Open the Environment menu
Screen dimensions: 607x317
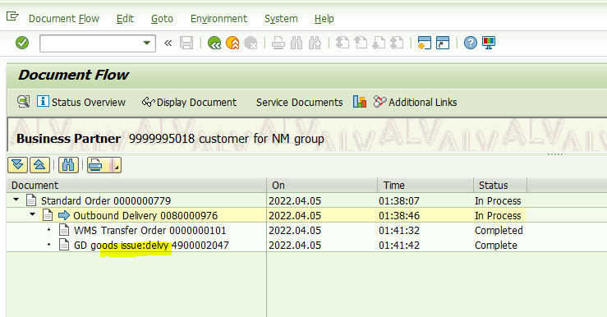218,19
